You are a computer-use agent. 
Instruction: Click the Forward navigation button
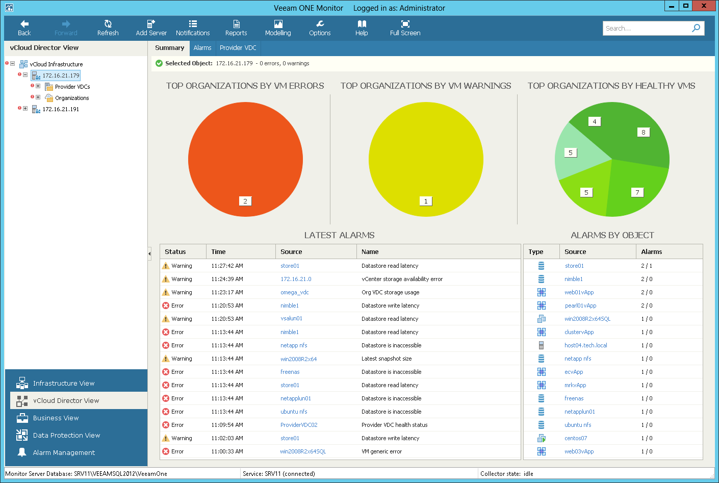pyautogui.click(x=66, y=28)
